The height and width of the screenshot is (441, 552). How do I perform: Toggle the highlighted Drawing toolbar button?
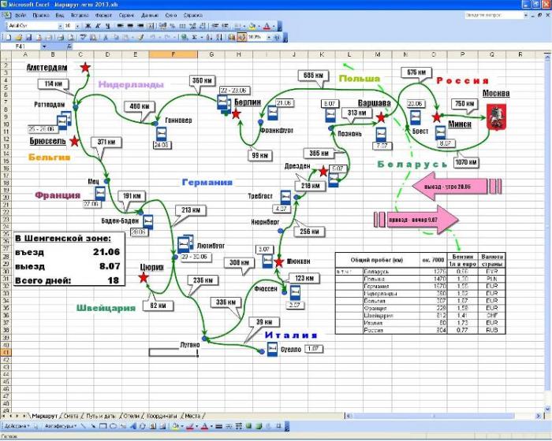(241, 37)
